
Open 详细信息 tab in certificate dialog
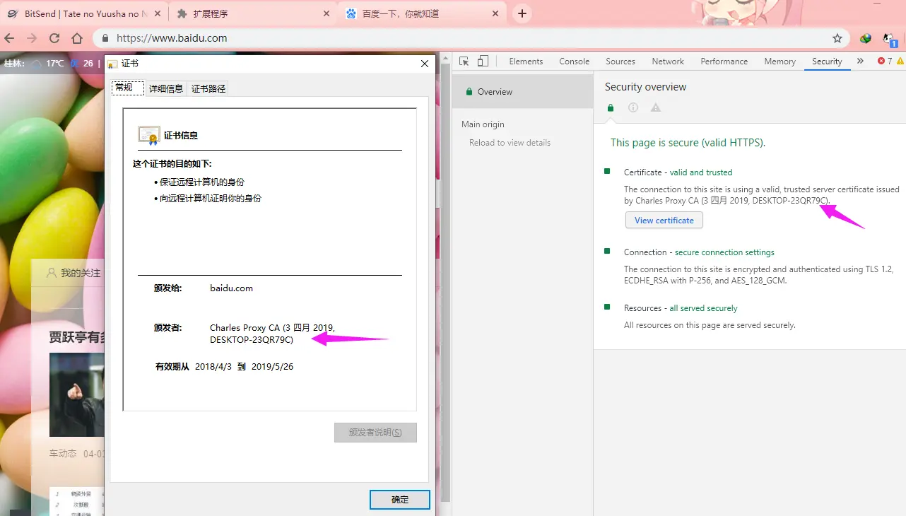(x=166, y=88)
